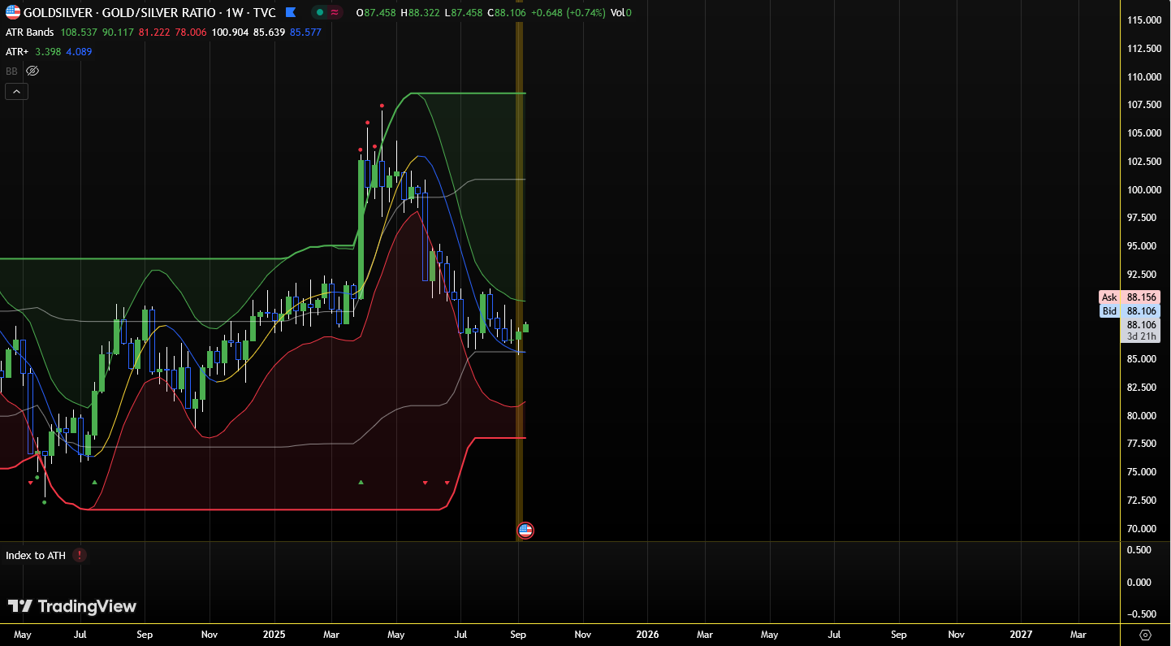This screenshot has height=646, width=1171.
Task: Click the blue flag mark next to TVC
Action: click(x=291, y=12)
